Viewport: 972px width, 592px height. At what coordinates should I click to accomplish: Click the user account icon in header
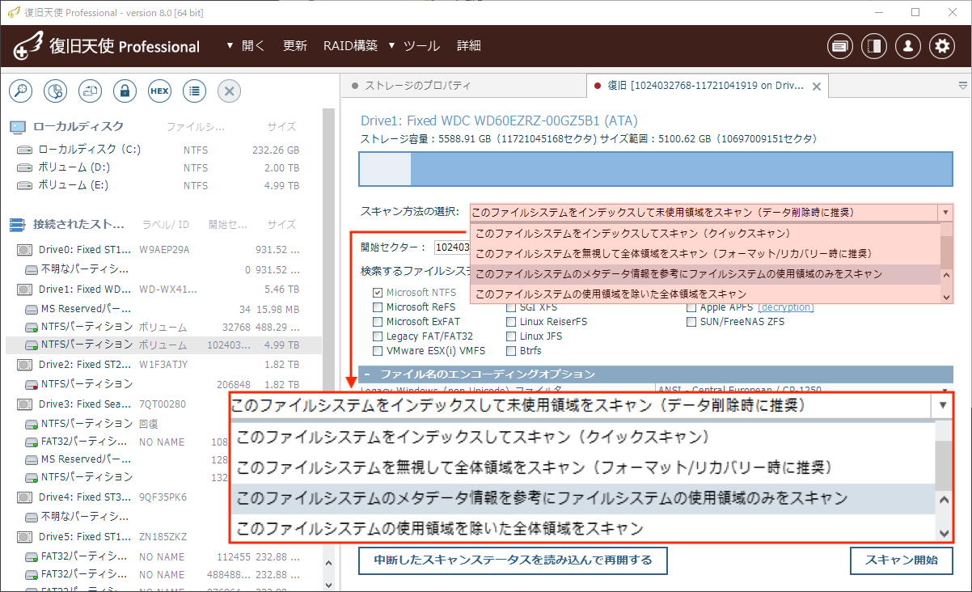[x=908, y=46]
